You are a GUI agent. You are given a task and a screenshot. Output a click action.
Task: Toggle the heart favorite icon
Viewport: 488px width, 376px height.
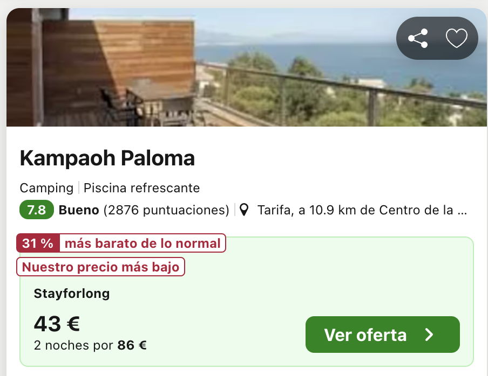457,38
